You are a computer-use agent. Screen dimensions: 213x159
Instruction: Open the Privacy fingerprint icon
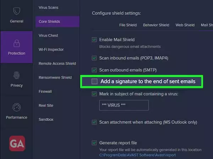click(x=17, y=75)
